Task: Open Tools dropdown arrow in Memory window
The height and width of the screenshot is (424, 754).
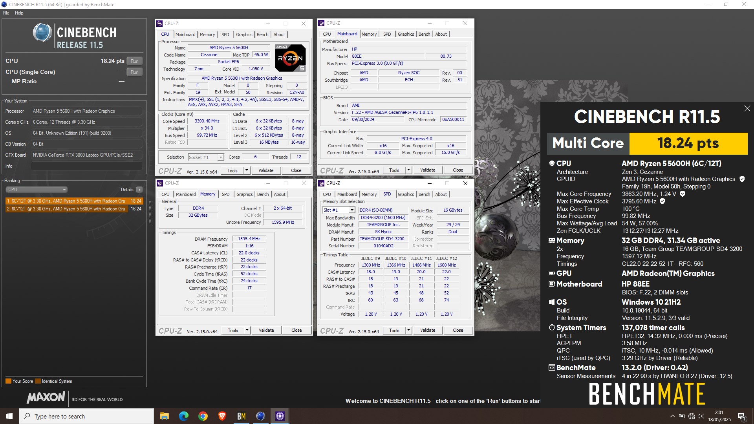Action: 247,330
